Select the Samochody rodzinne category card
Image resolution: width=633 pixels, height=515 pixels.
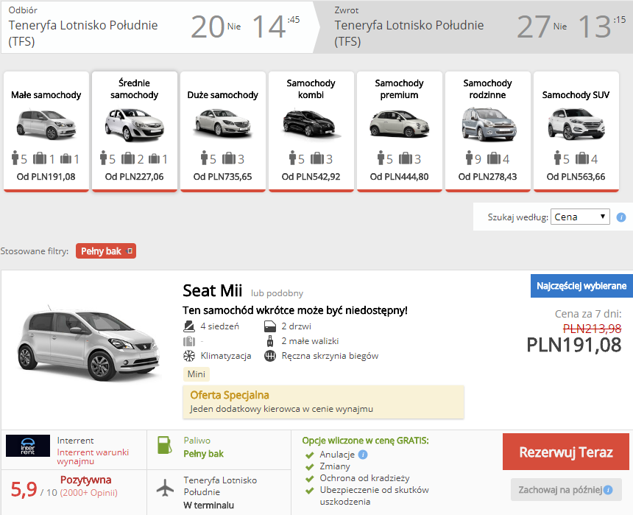pos(488,131)
